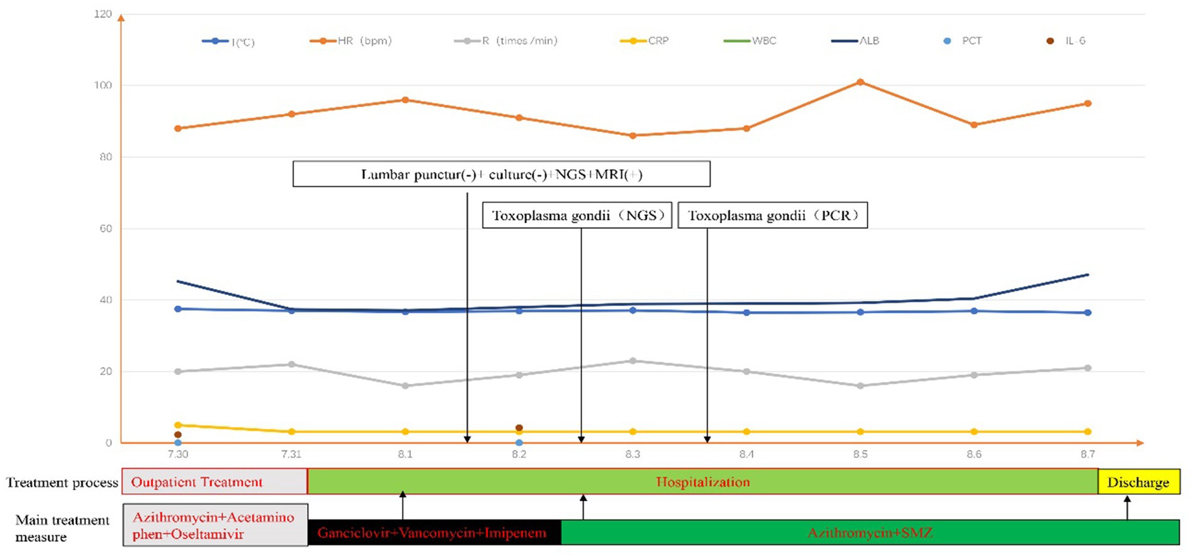Viewport: 1193px width, 560px height.
Task: Click the gray R point at 8.7
Action: click(1088, 368)
